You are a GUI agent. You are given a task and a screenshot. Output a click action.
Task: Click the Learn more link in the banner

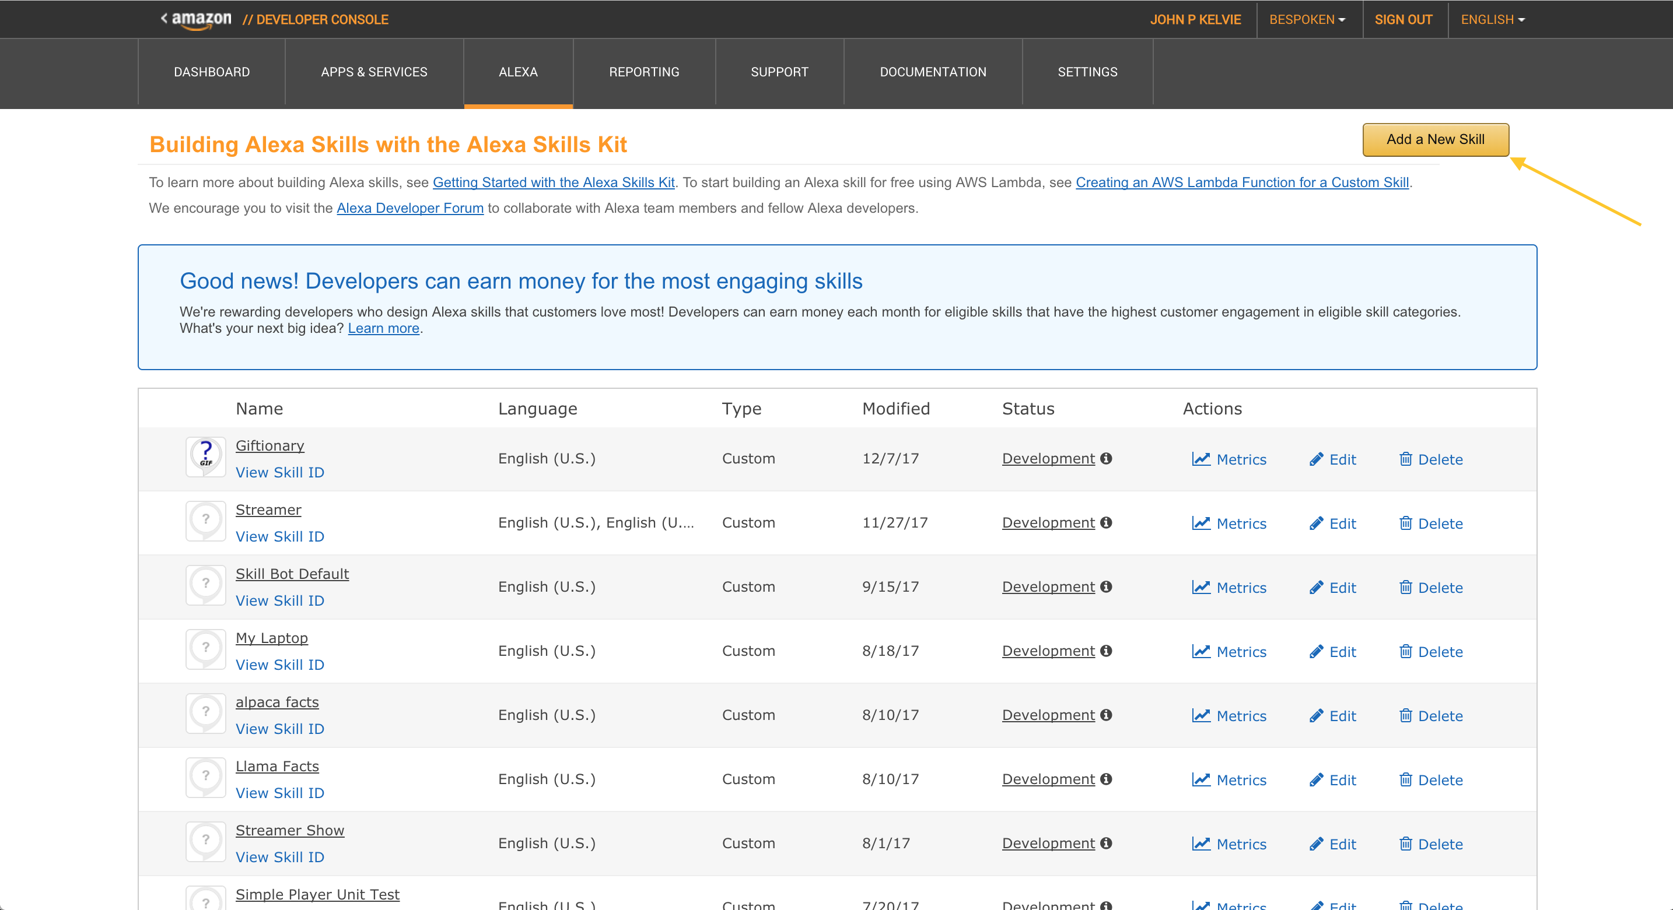coord(383,328)
